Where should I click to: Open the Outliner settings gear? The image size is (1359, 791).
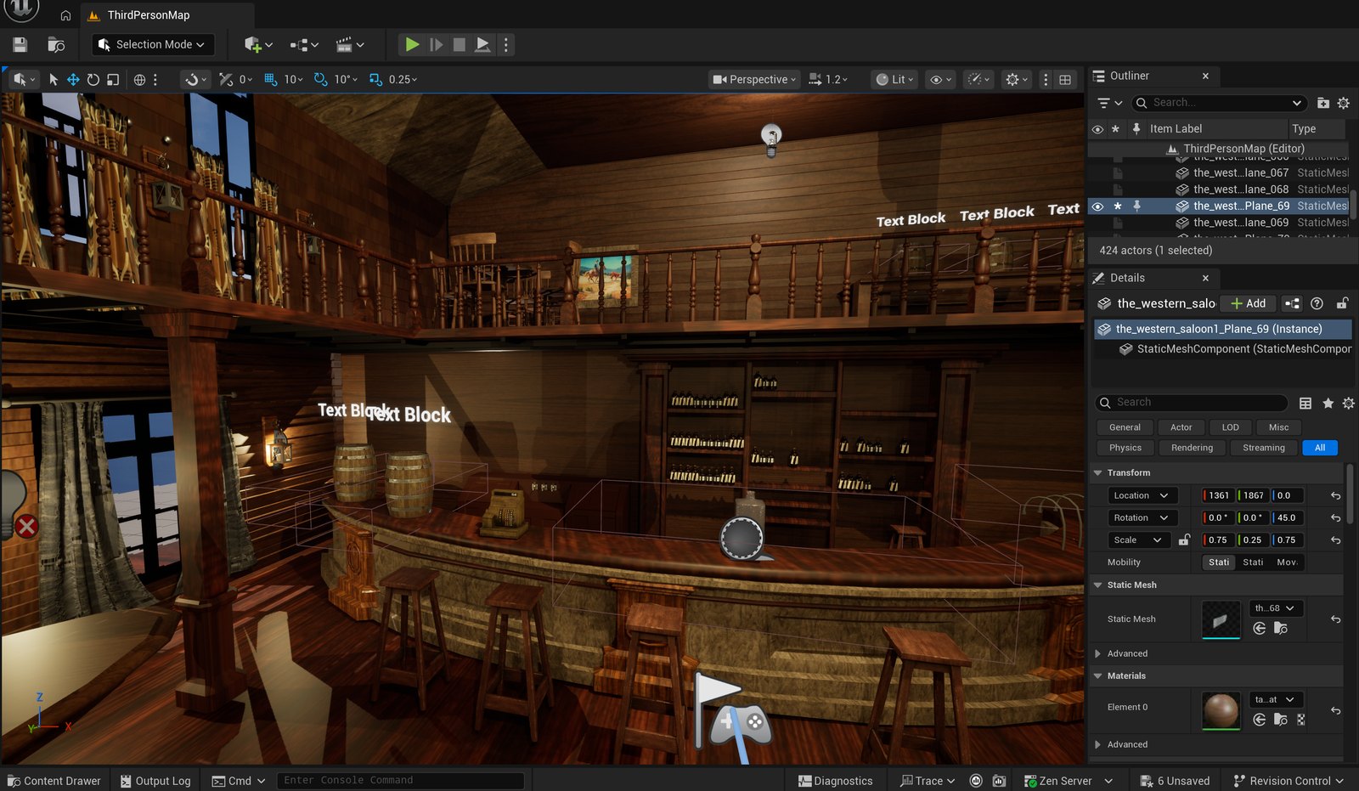point(1343,103)
